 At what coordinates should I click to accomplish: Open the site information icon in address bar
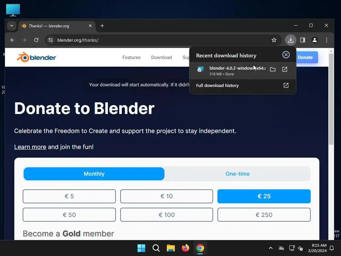click(51, 40)
